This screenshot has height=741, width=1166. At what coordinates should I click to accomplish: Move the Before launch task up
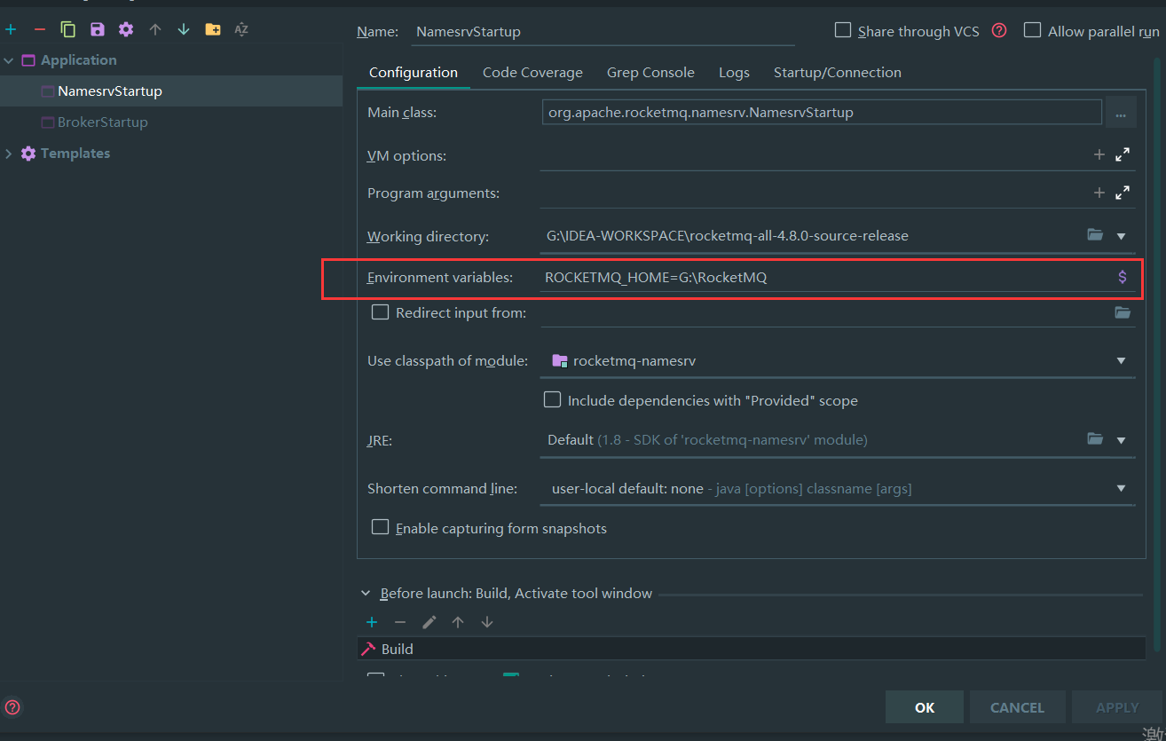tap(458, 622)
